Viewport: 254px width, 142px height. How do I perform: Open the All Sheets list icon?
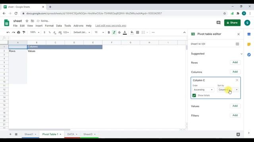coord(16,134)
